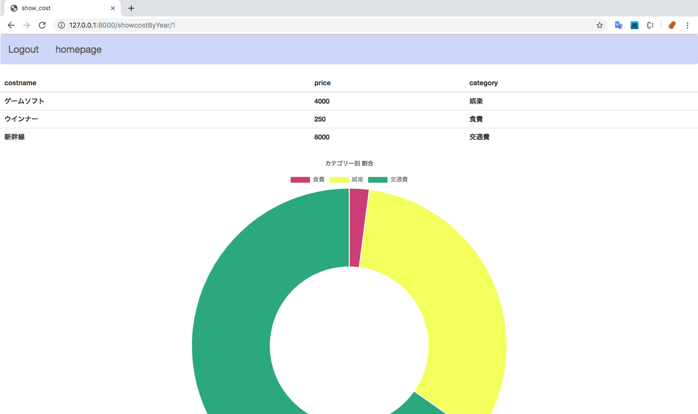Click the price column header
This screenshot has height=414, width=698.
click(323, 83)
